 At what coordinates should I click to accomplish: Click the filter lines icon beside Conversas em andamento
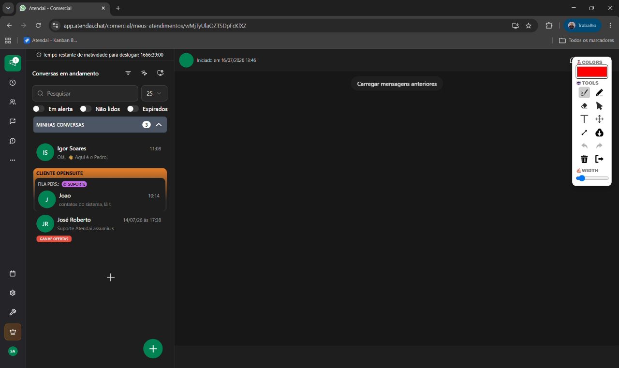128,73
